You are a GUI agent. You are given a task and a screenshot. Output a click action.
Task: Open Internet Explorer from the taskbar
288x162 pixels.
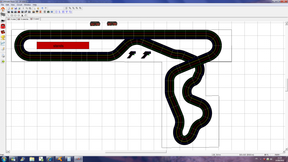pyautogui.click(x=49, y=159)
